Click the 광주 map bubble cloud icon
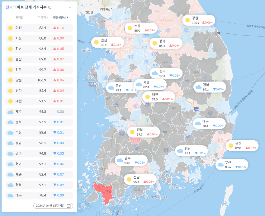265x216 pixels. point(120,160)
